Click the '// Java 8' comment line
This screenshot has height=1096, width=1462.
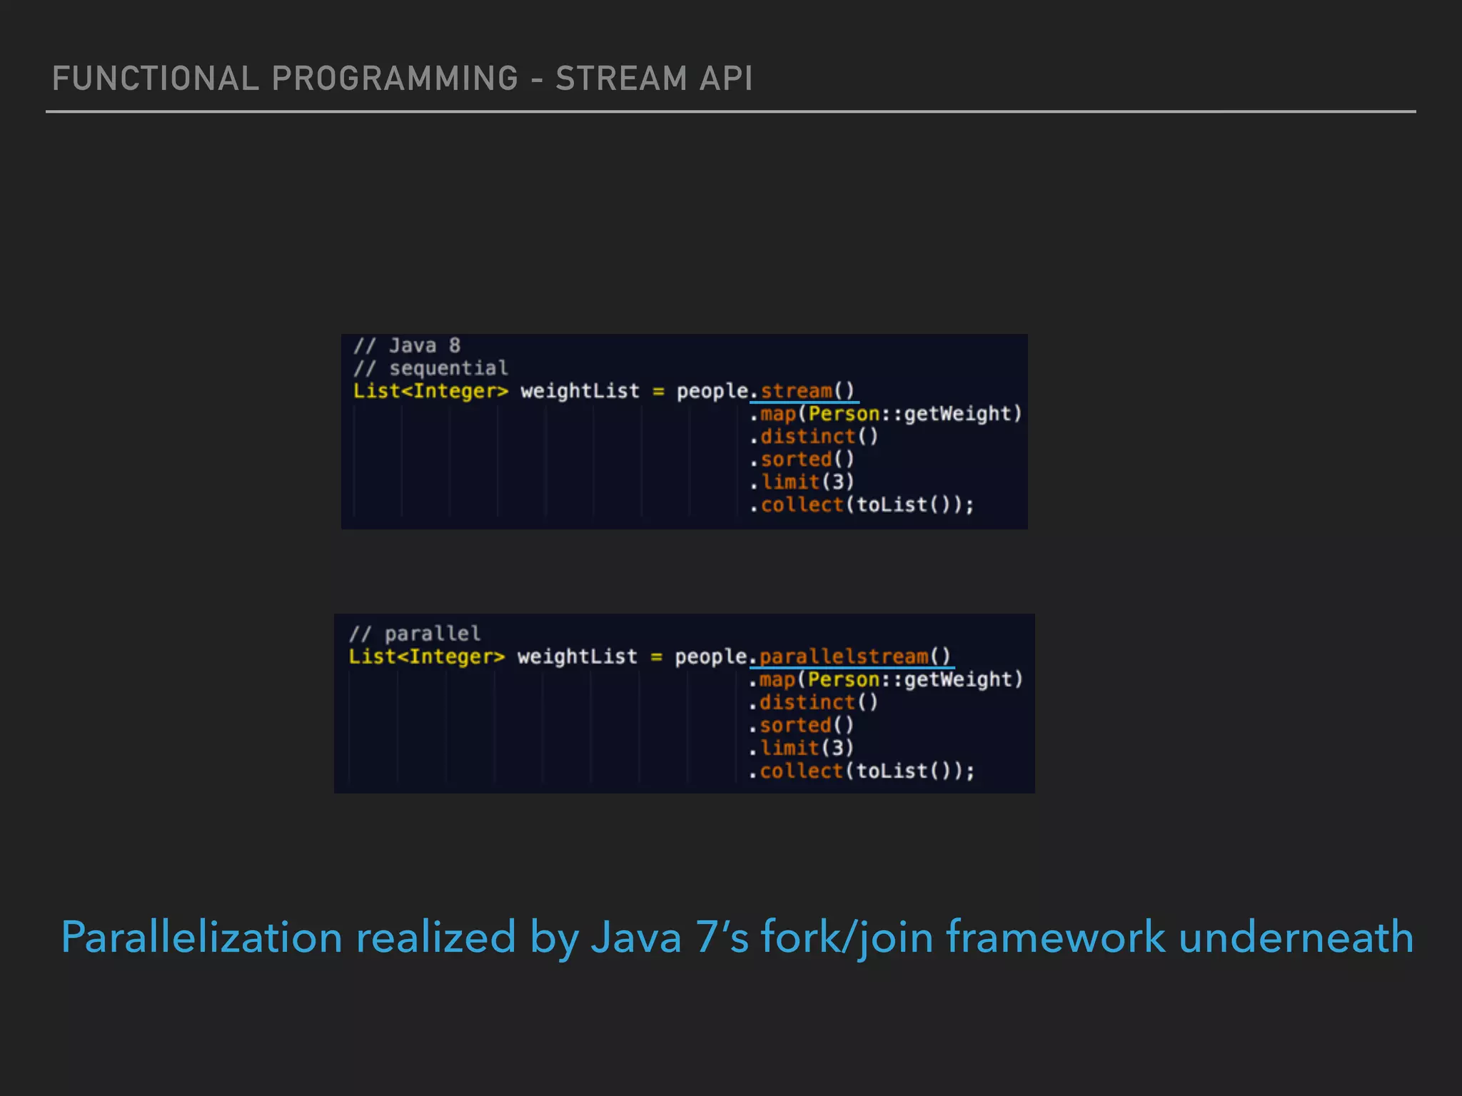coord(407,345)
